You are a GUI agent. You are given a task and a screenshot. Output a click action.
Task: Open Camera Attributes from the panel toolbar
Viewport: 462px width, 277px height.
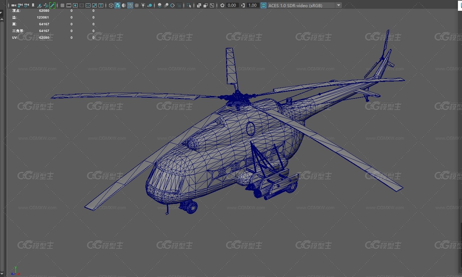tap(26, 5)
